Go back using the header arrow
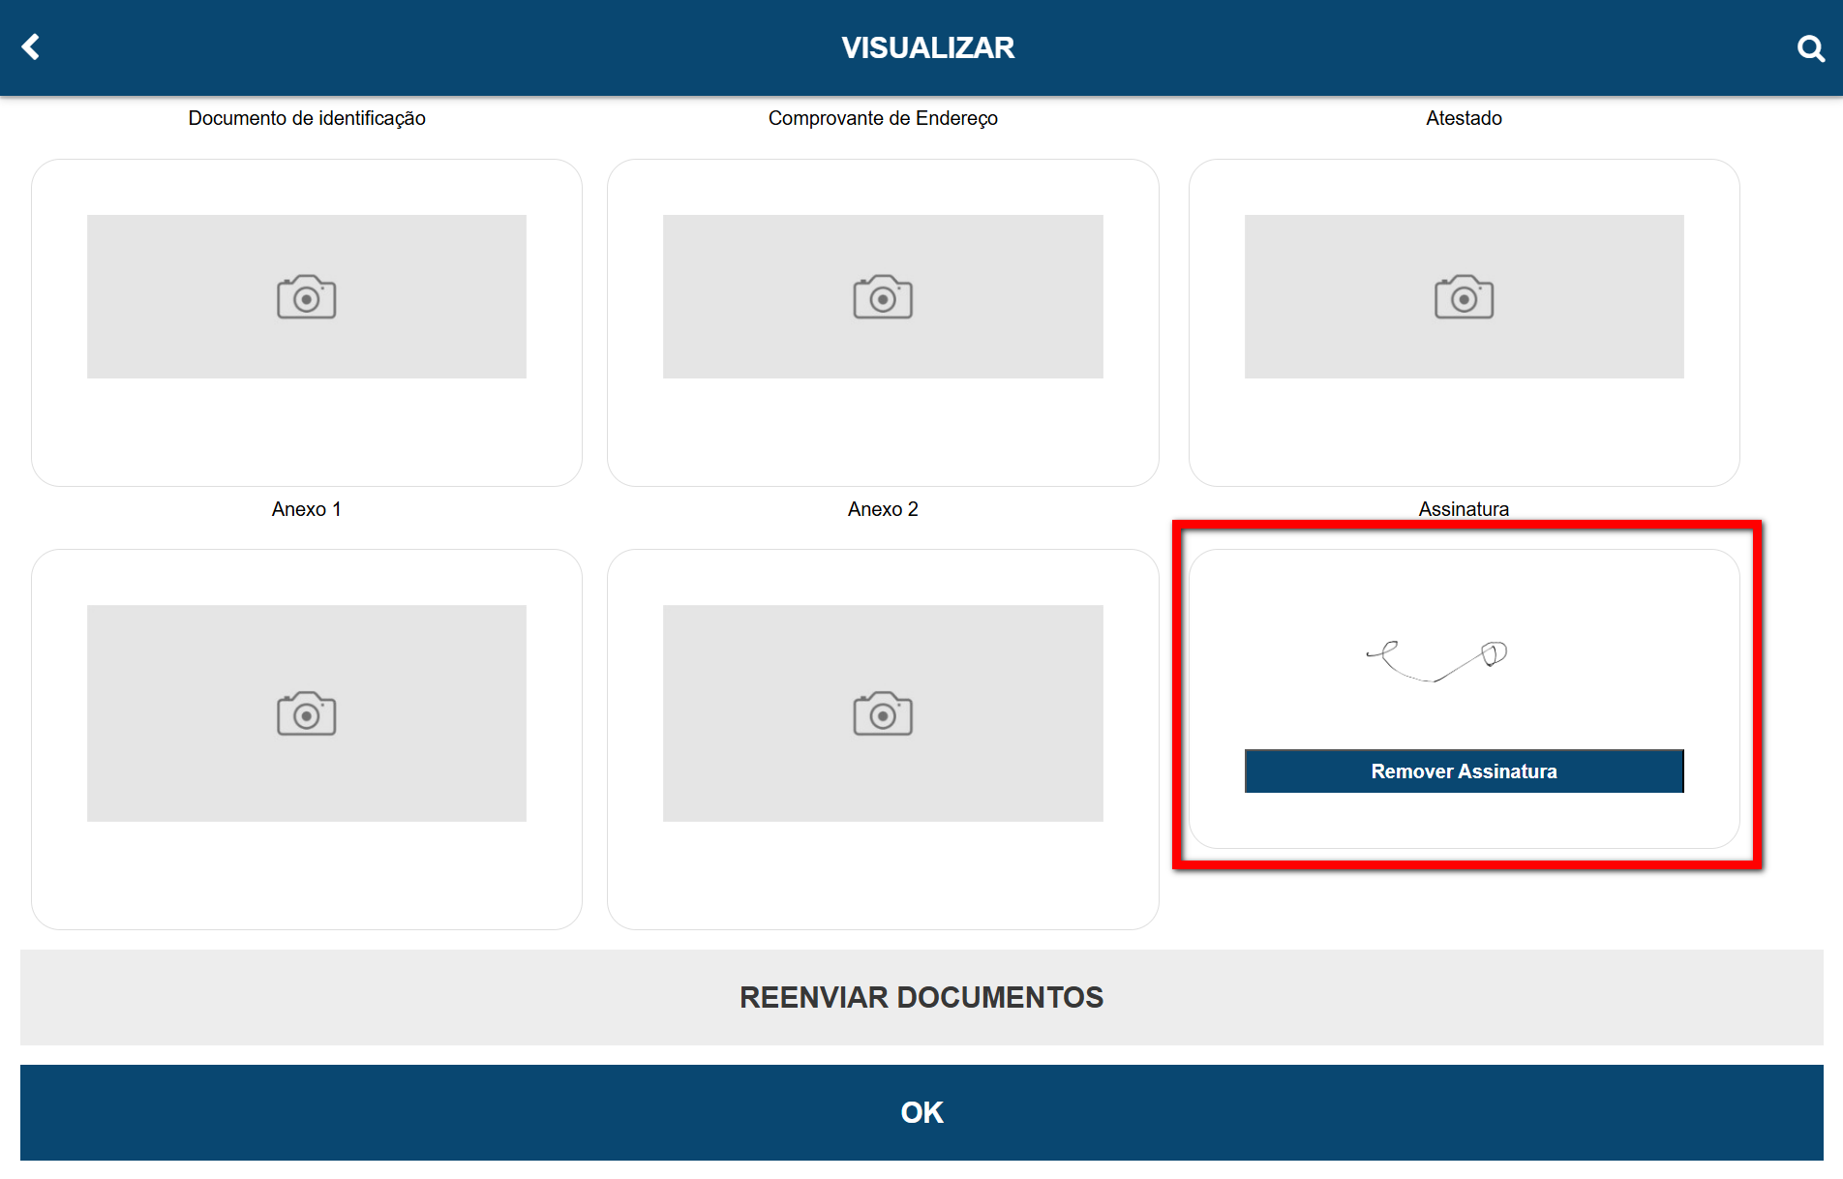Viewport: 1843px width, 1179px height. 31,47
